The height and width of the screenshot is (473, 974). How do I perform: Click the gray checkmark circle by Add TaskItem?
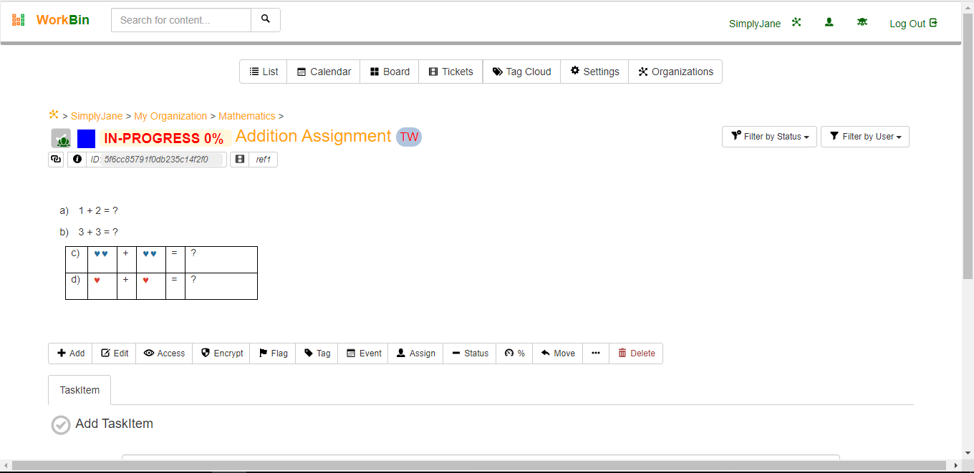(61, 424)
